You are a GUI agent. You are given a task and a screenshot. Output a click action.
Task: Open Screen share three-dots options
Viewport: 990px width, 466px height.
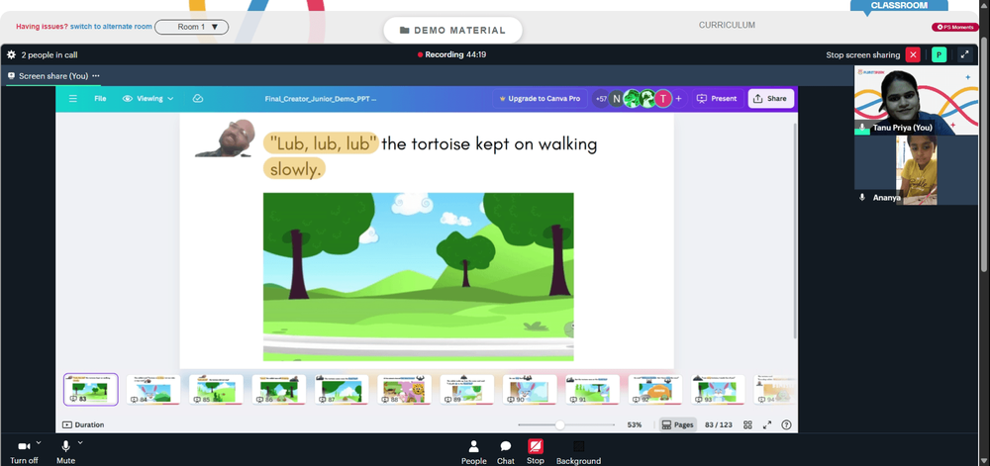point(96,75)
